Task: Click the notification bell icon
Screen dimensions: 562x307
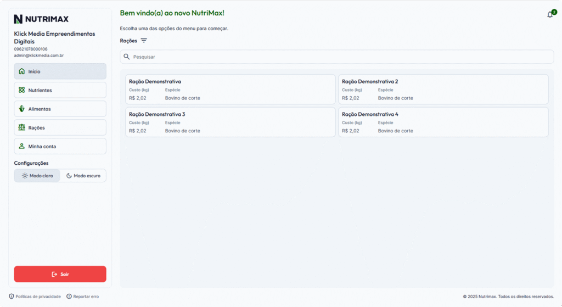Action: tap(550, 15)
